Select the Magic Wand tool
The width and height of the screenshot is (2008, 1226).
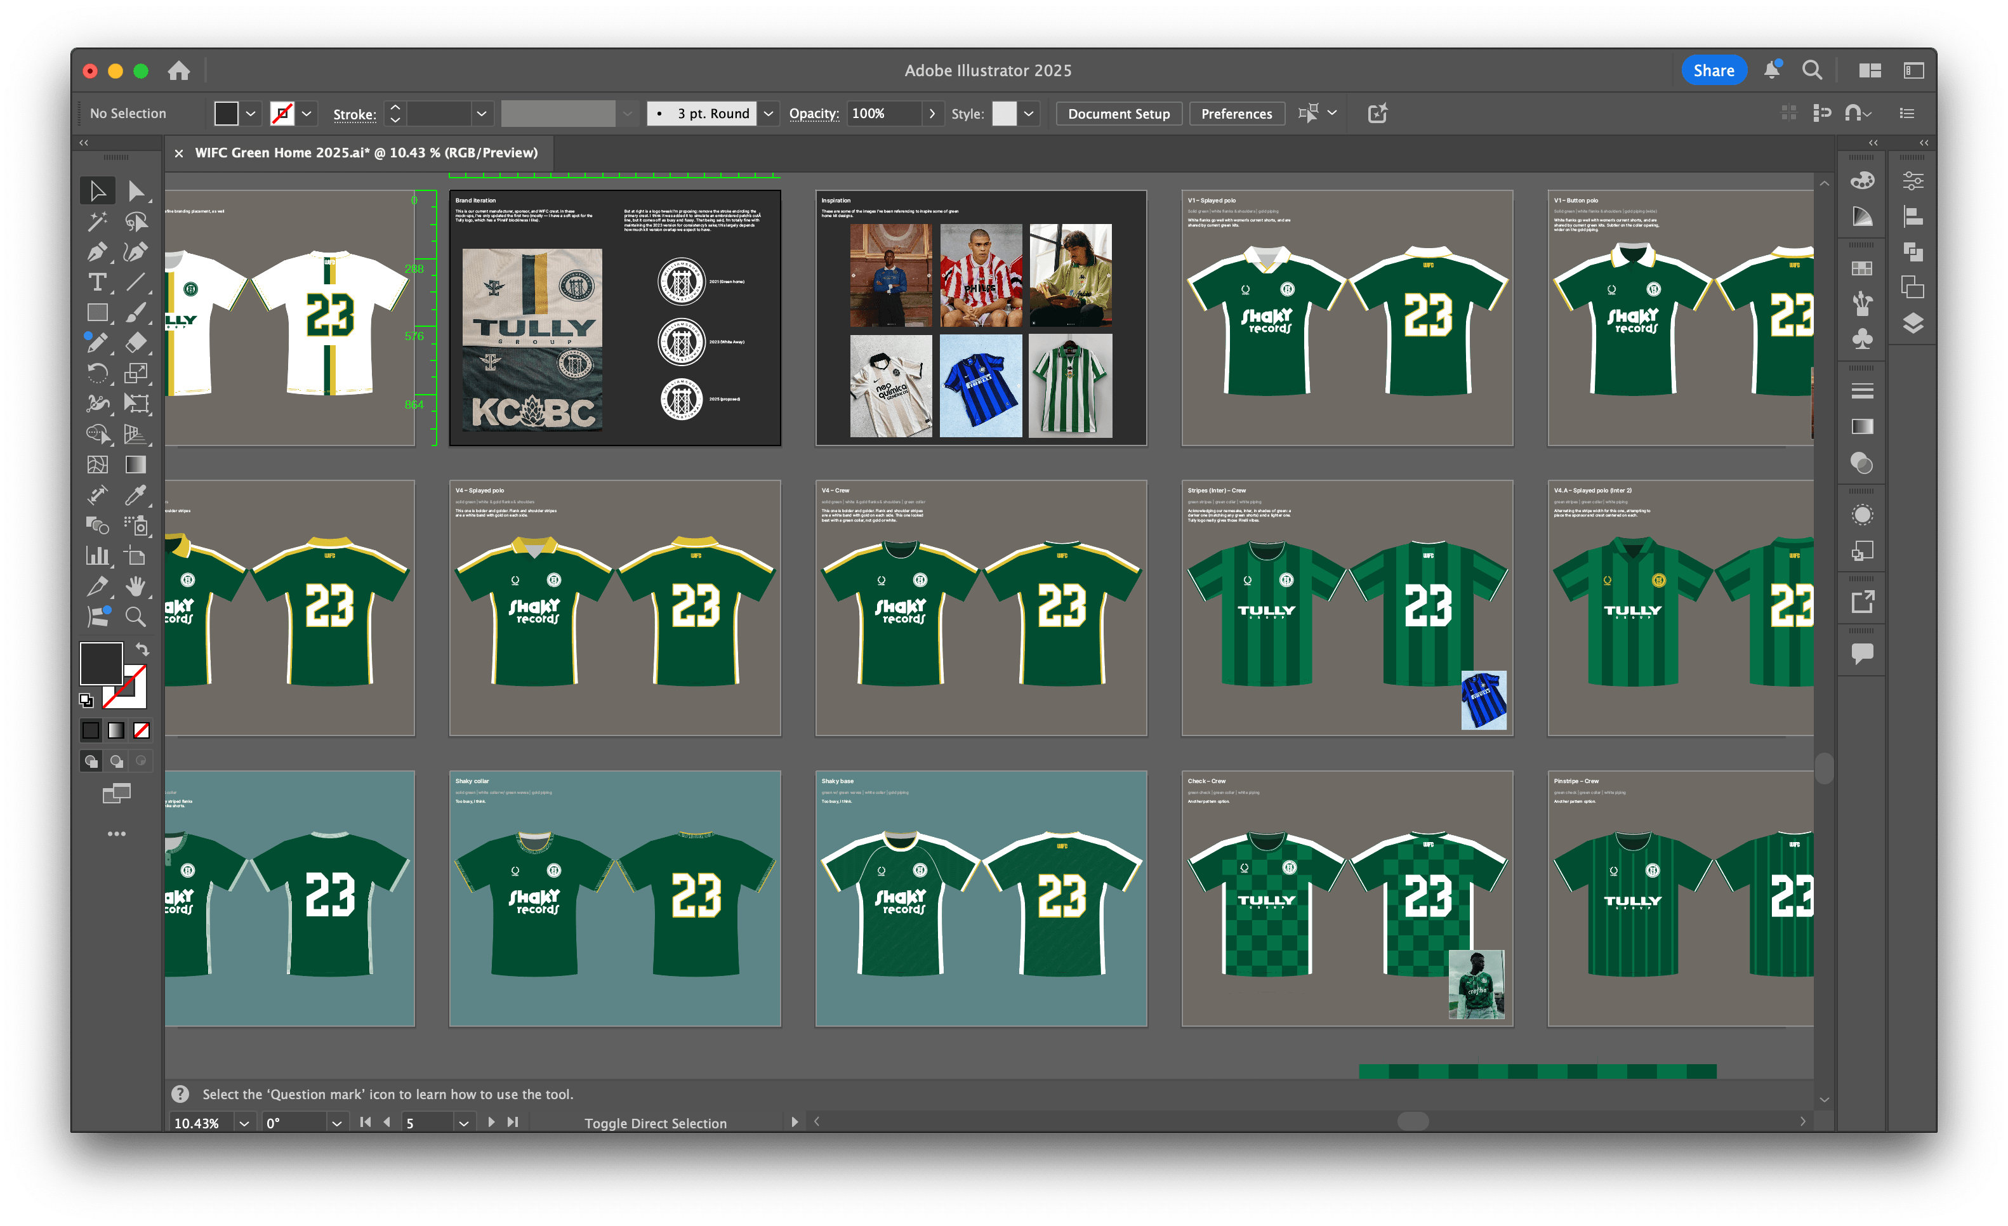coord(97,221)
